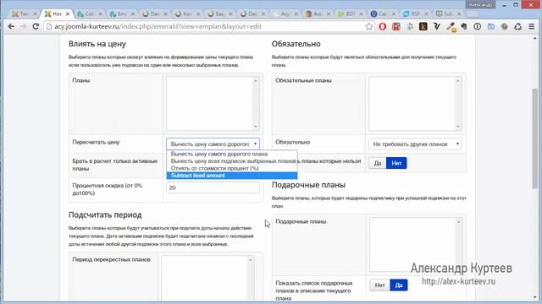The width and height of the screenshot is (542, 304).
Task: Close the 'RSF' browser tab
Action: click(x=426, y=14)
